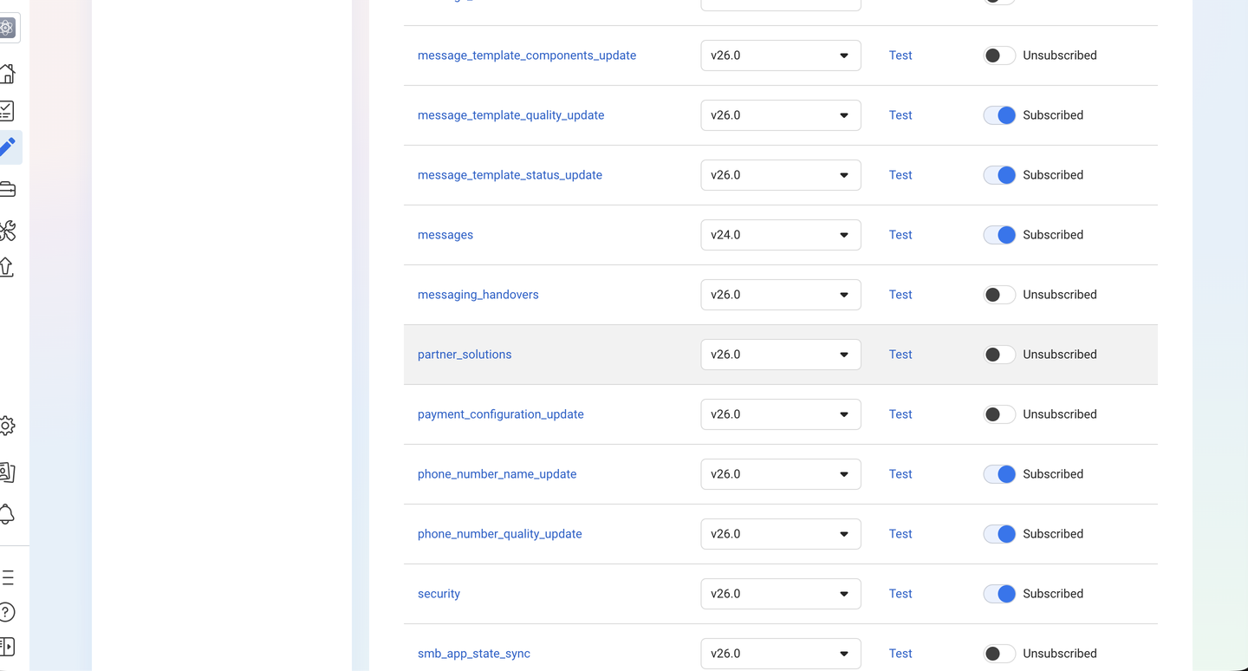The height and width of the screenshot is (671, 1248).
Task: Open the v24.0 dropdown for messages
Action: tap(781, 235)
